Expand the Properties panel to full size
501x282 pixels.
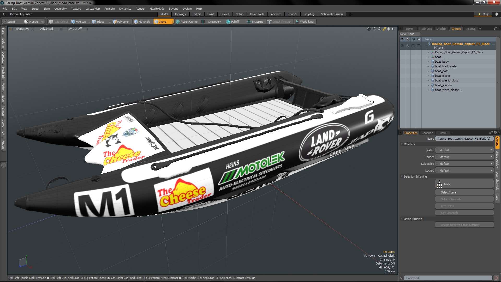tap(491, 133)
